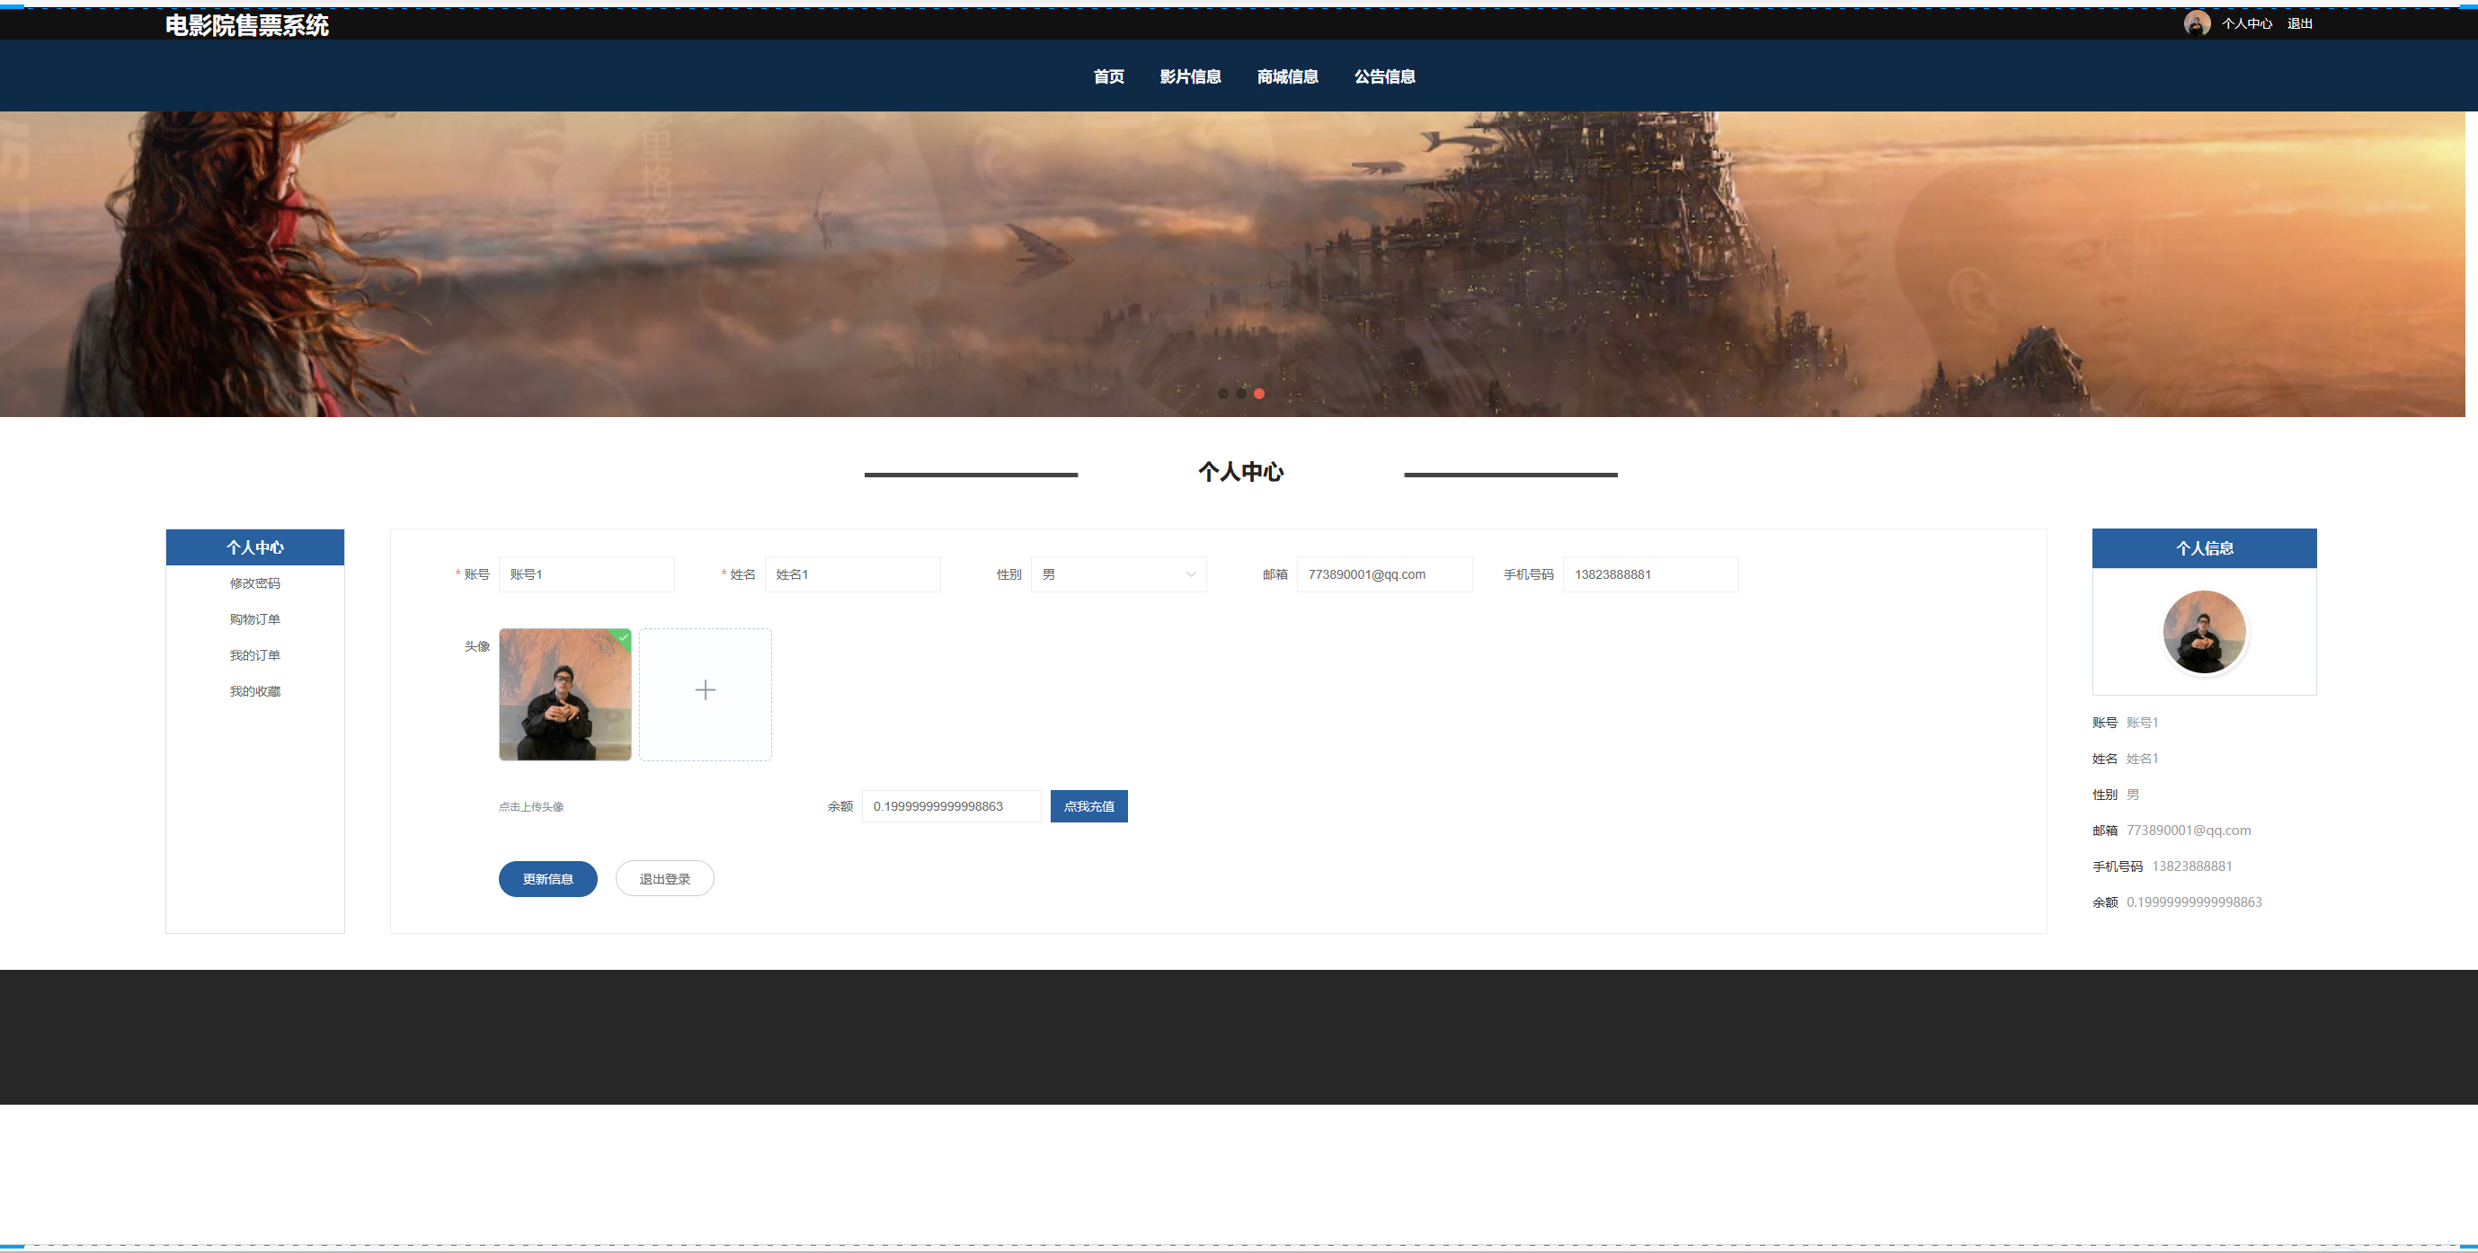Open the 性别 gender dropdown

point(1117,574)
